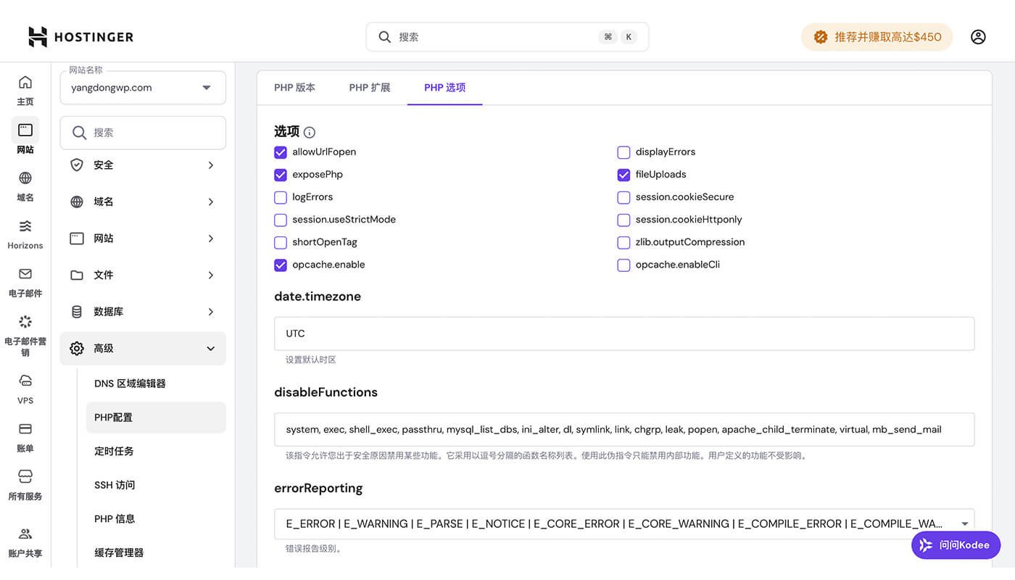Click 推荐并赚取高达$450 referral button
1015x580 pixels.
(x=877, y=36)
